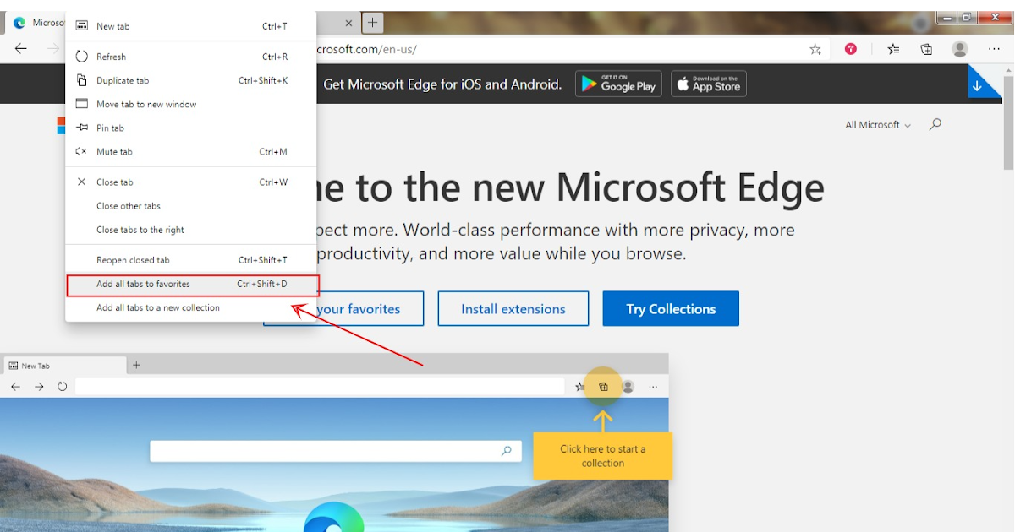
Task: Click the Move tab to new window icon
Action: click(82, 104)
